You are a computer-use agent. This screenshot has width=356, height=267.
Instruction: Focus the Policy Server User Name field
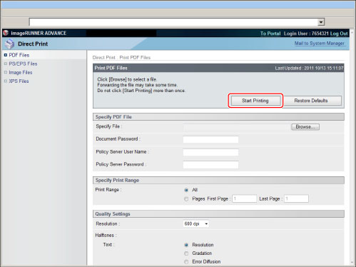click(x=210, y=152)
